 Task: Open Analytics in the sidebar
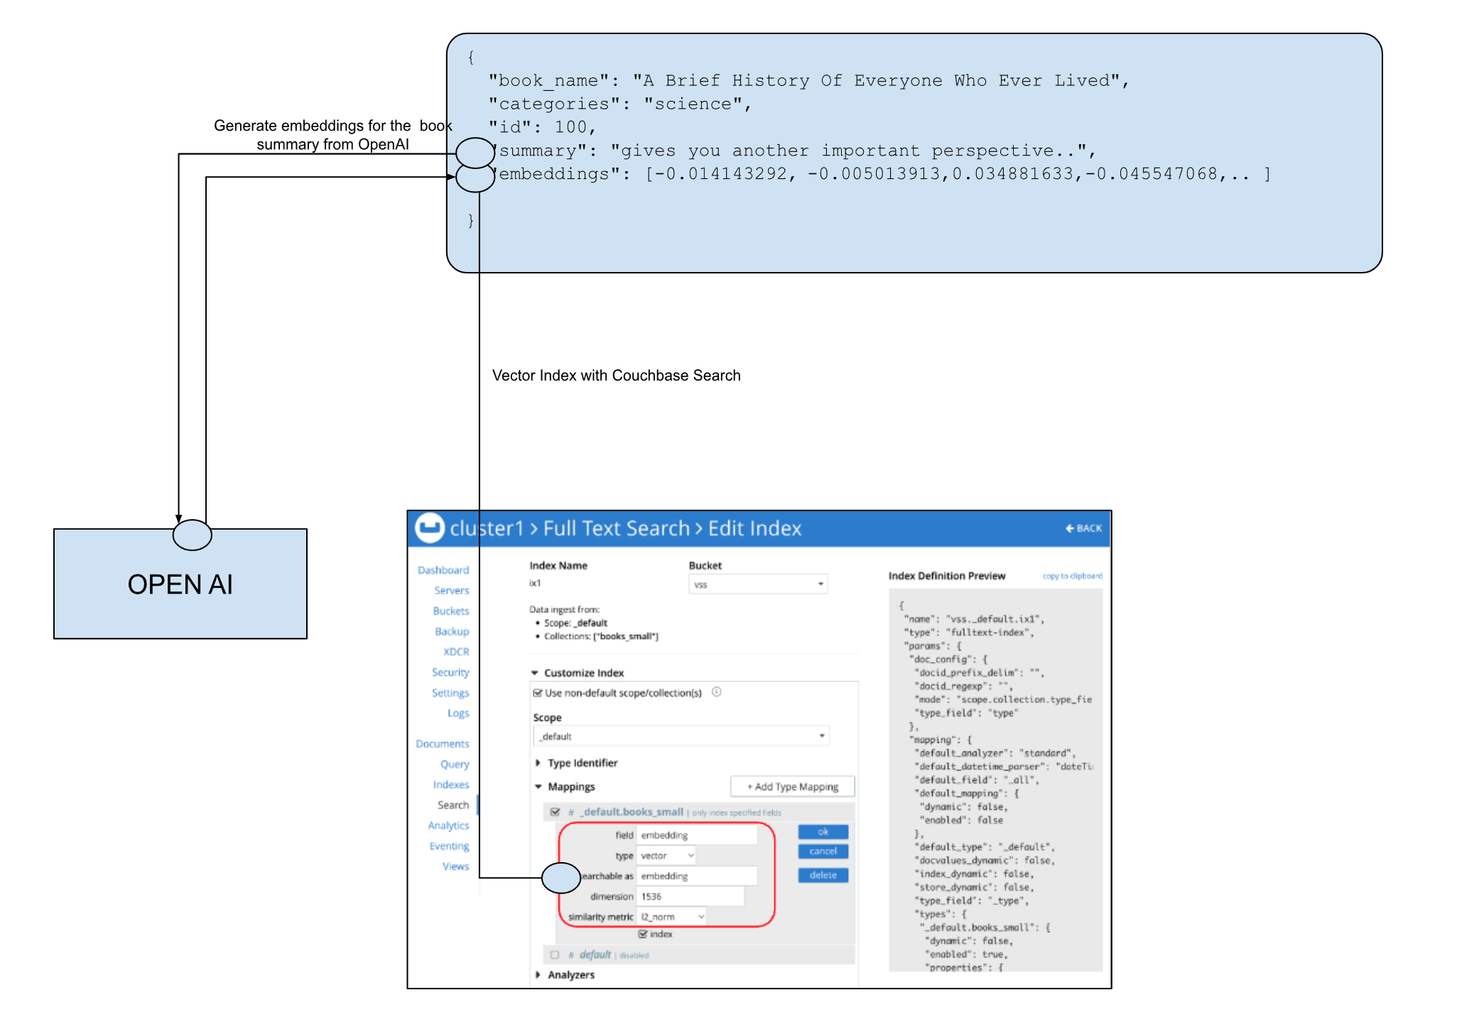point(448,826)
